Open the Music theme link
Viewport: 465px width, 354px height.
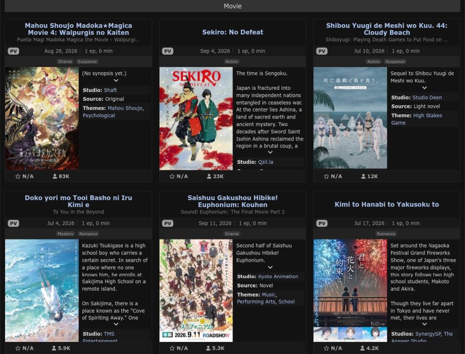[269, 294]
